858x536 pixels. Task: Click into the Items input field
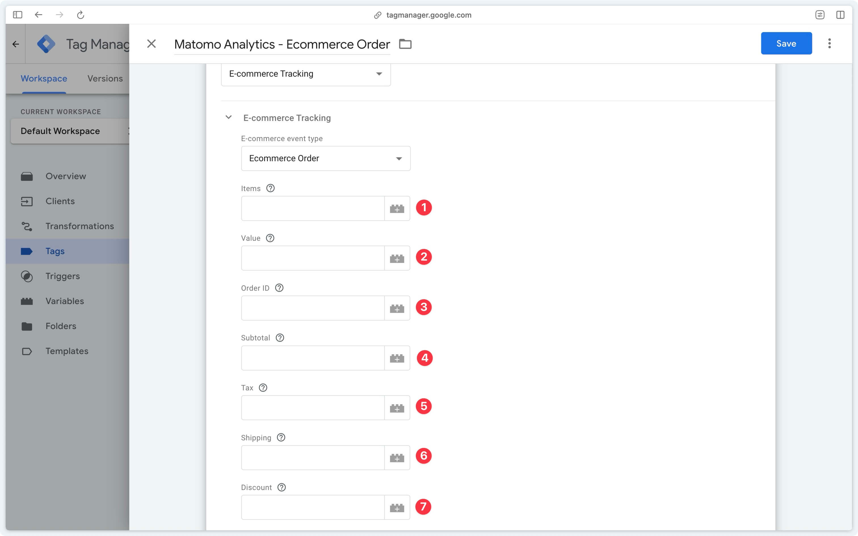click(313, 208)
